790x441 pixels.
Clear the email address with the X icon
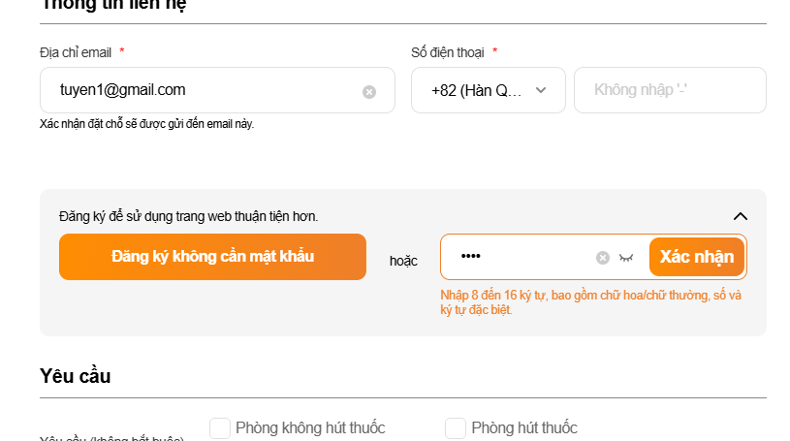369,92
